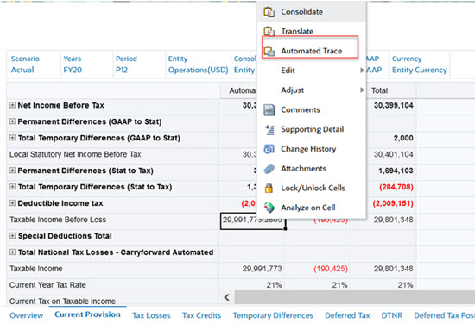Click the horizontal scrollbar left arrow

click(227, 297)
